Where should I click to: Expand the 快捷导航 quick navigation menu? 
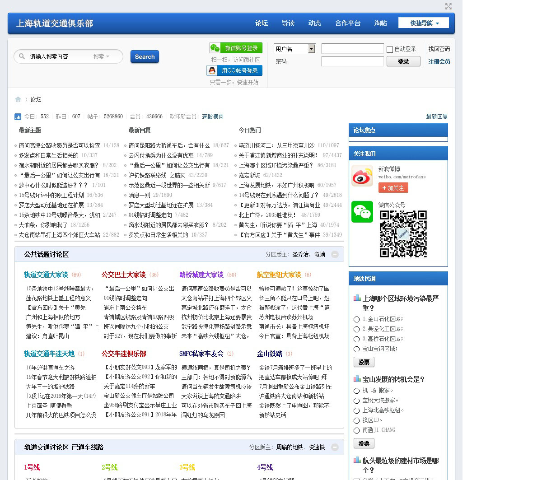coord(424,23)
